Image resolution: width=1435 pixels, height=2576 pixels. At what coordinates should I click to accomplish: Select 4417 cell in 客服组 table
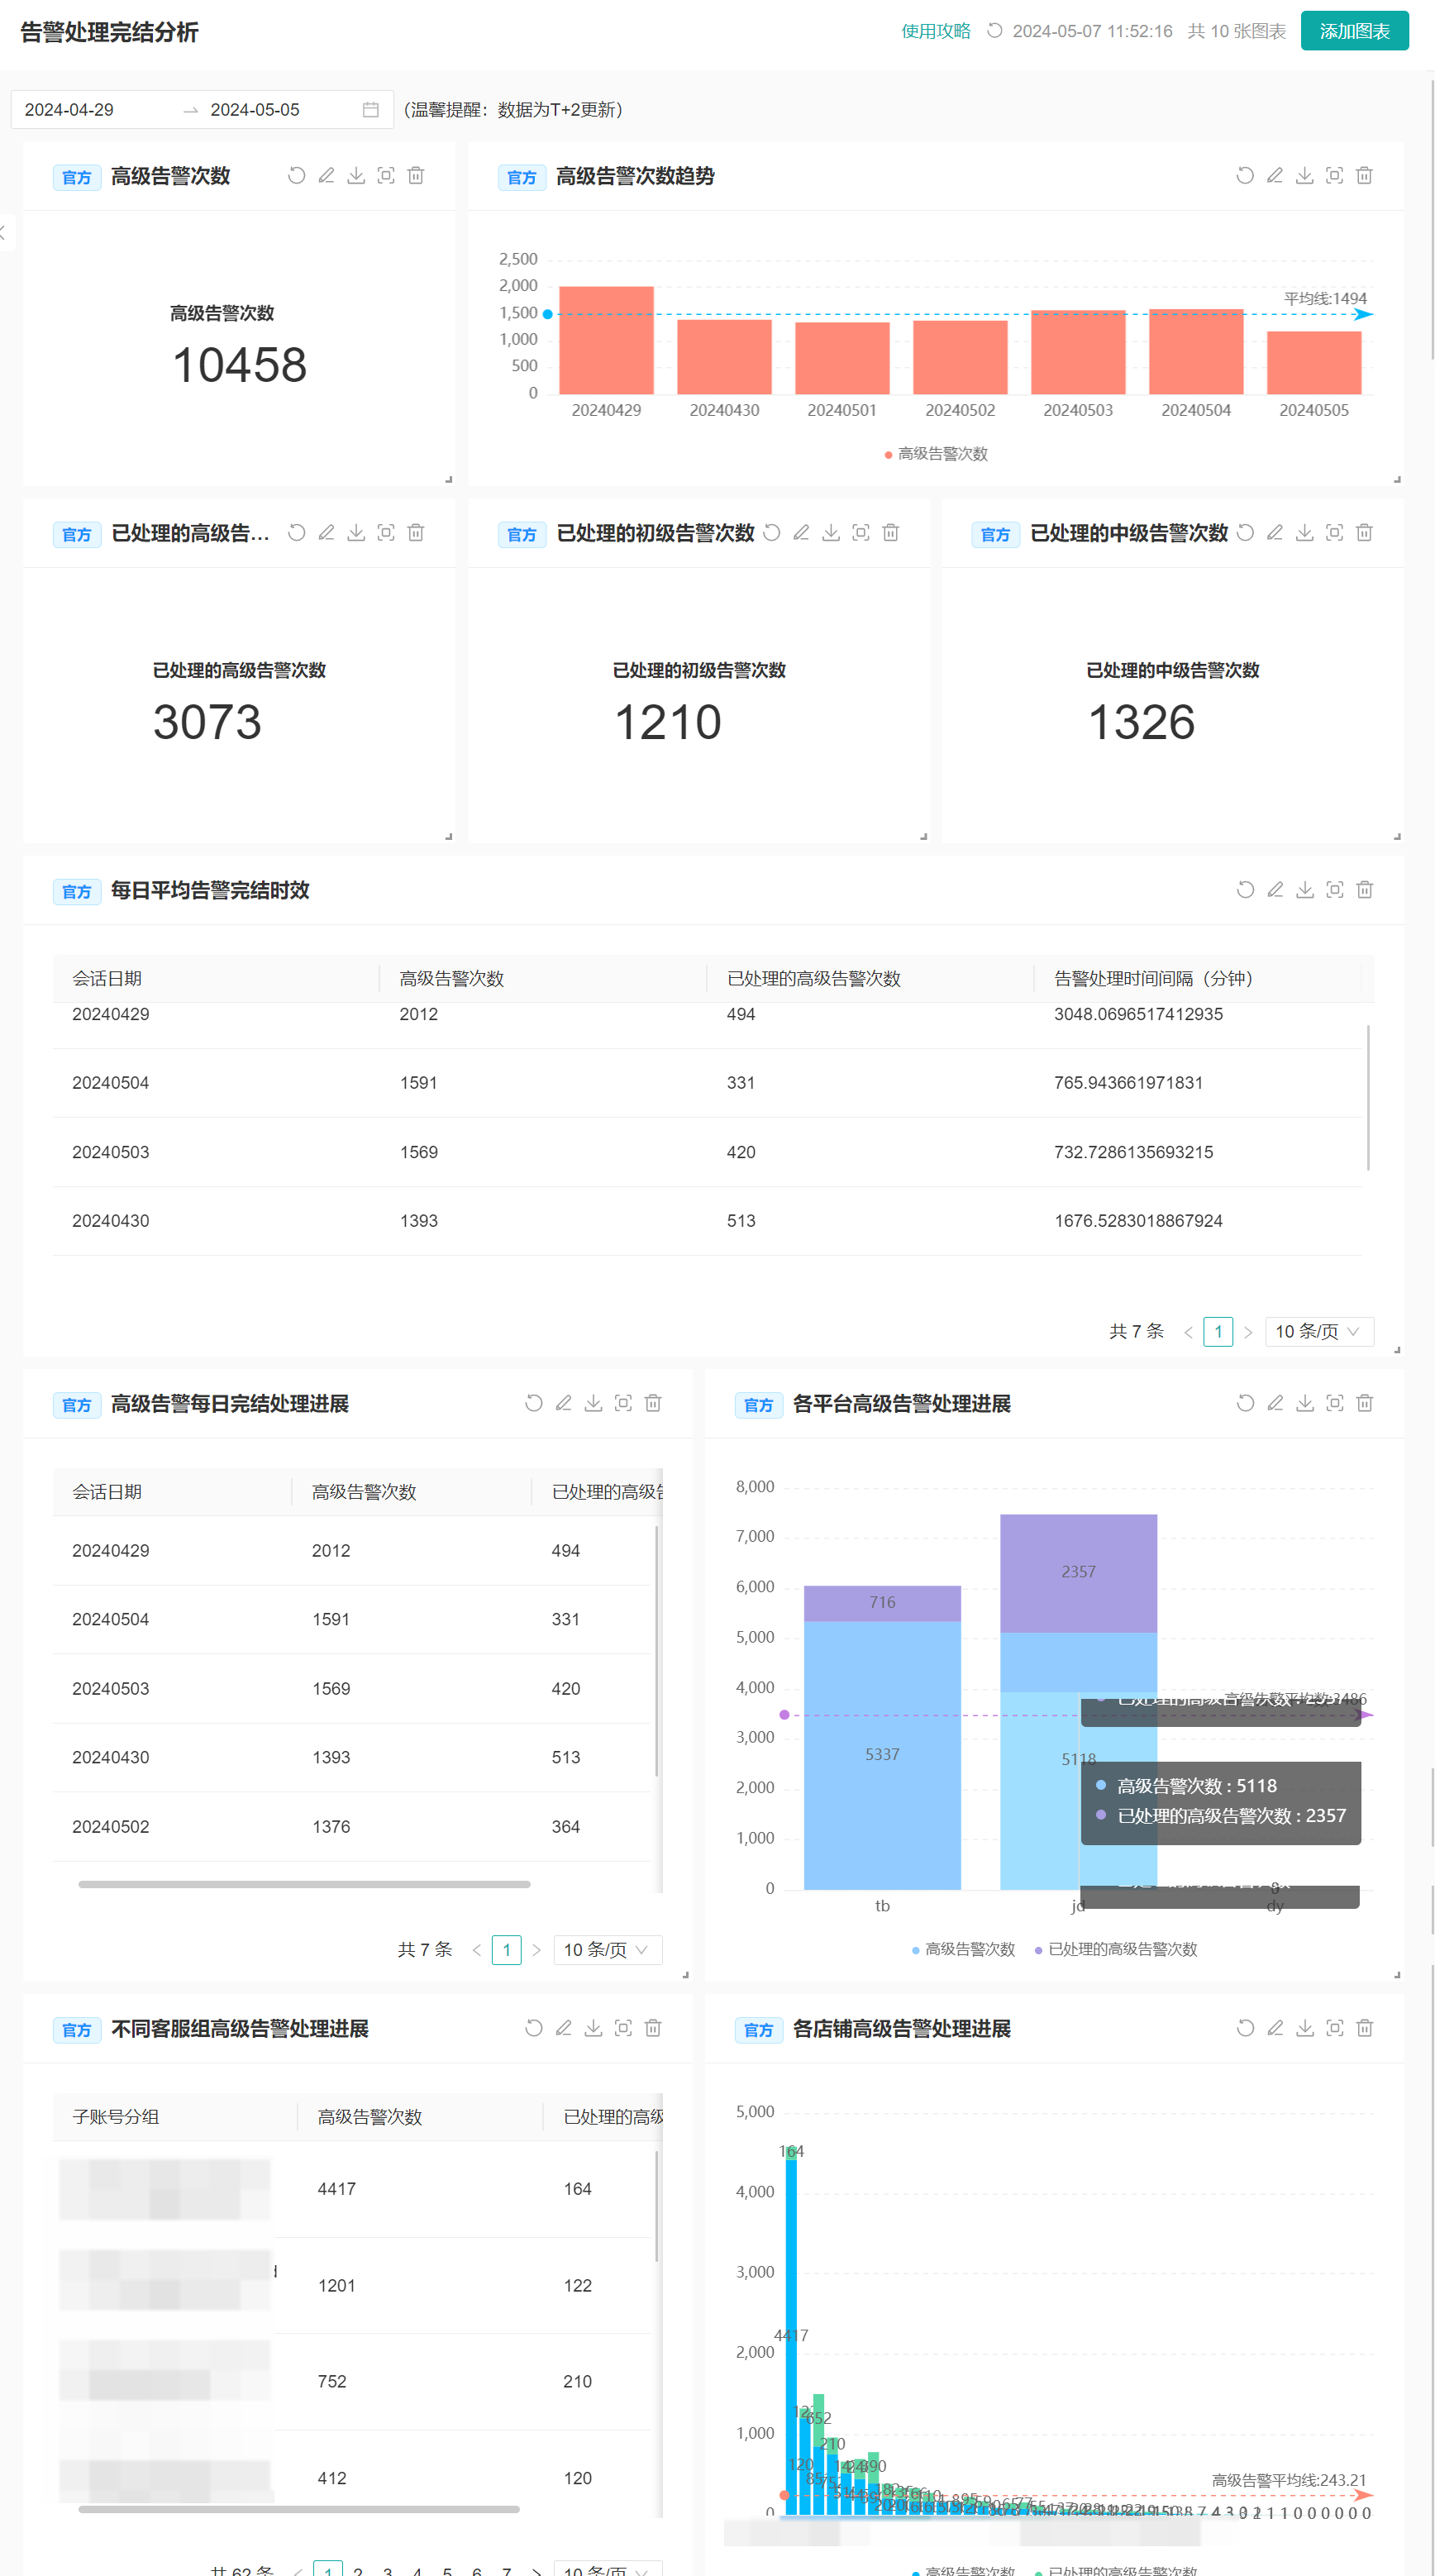(x=336, y=2189)
